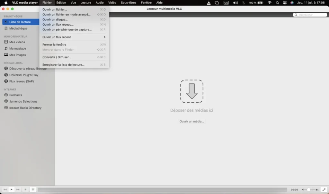This screenshot has height=194, width=329.
Task: Close the Fichier menu
Action: [x=47, y=3]
